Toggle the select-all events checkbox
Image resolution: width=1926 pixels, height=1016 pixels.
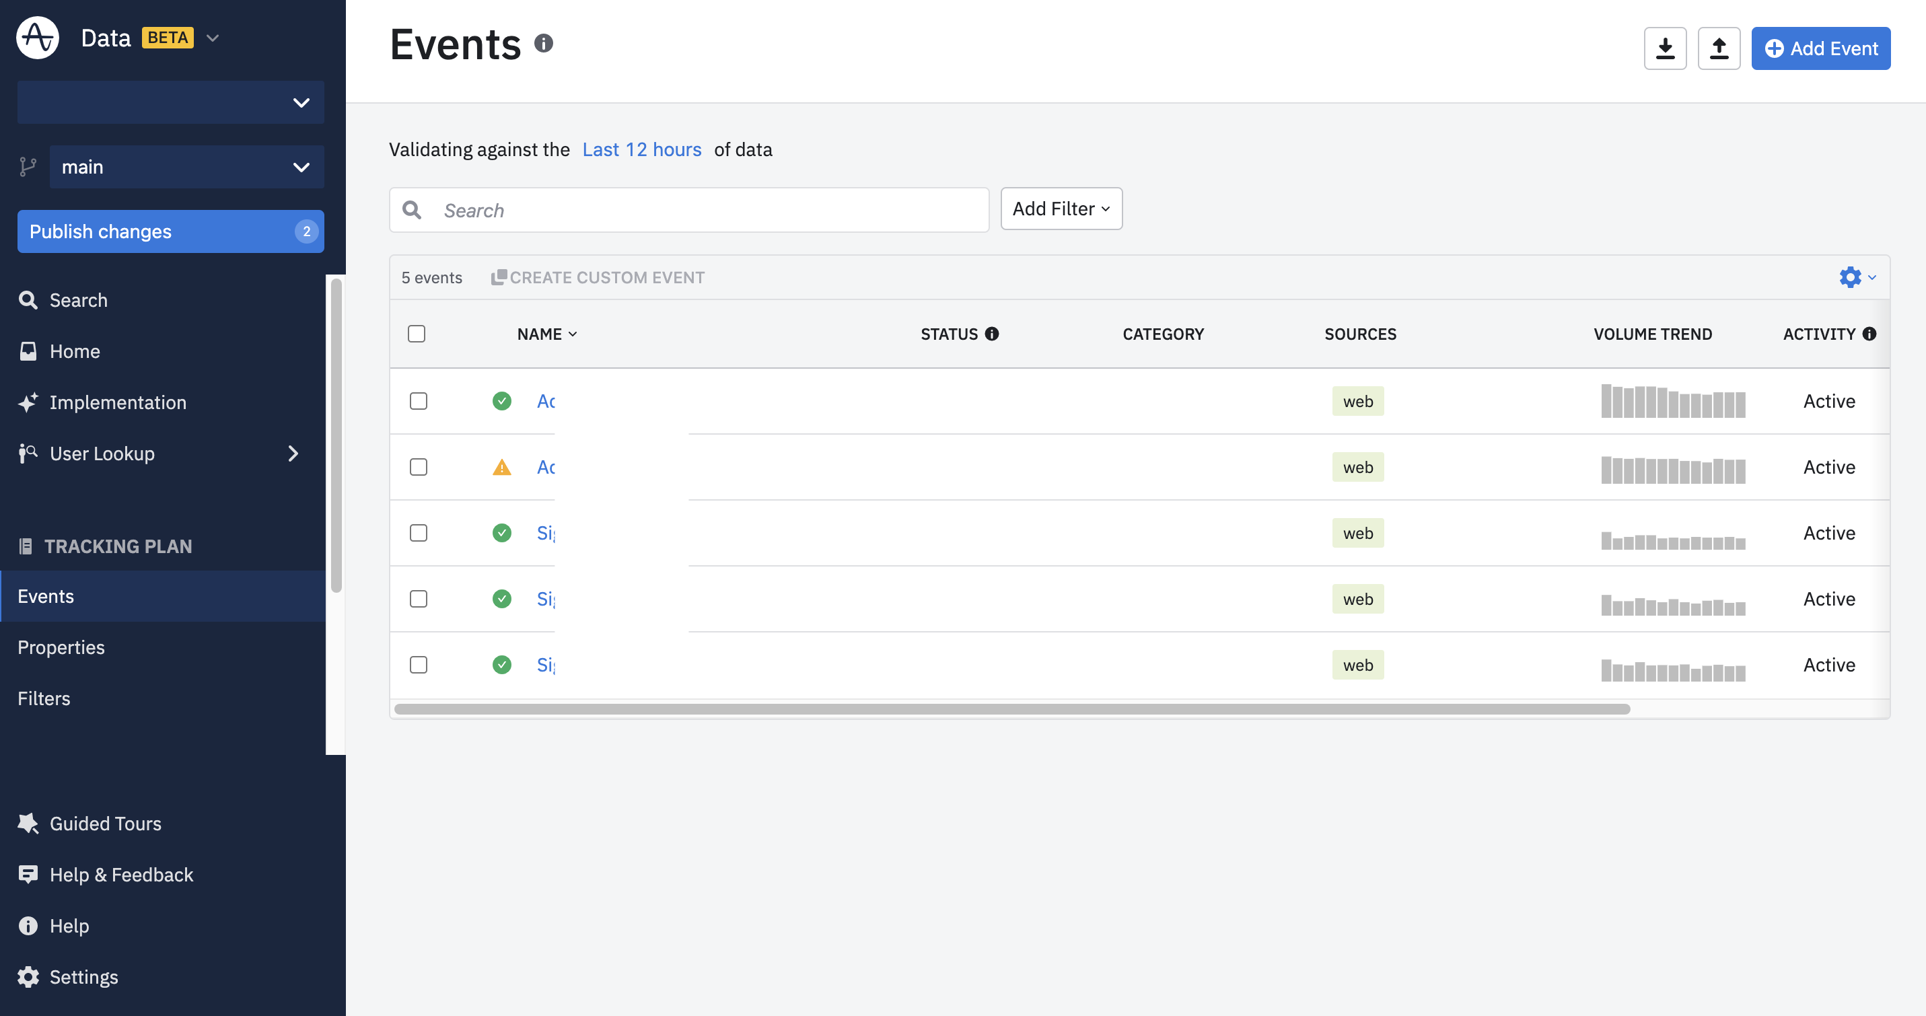(x=417, y=334)
